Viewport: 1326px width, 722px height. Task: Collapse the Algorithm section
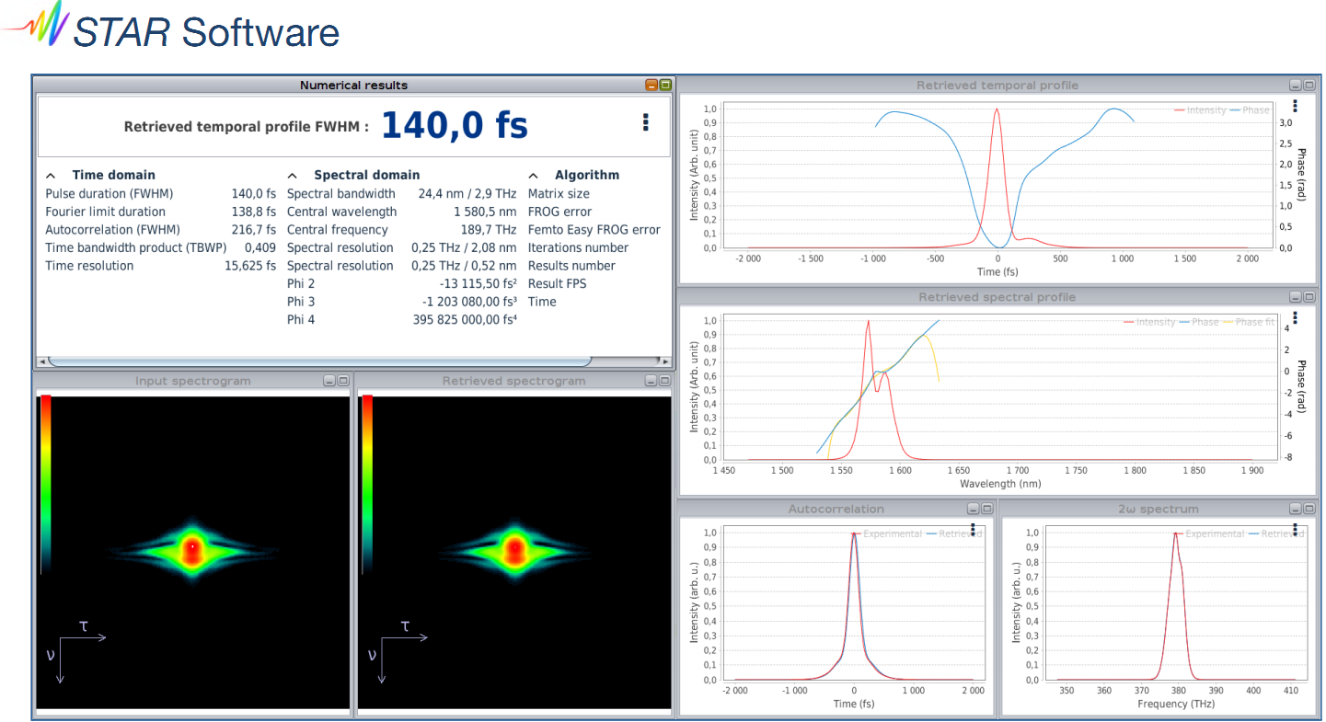point(534,175)
